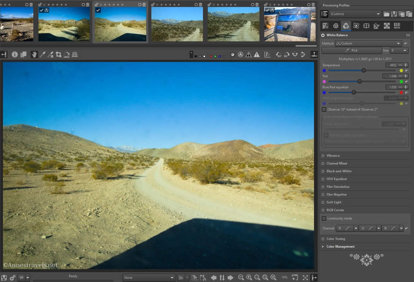
Task: Toggle the clipped shadow indication triangle
Action: 249,55
